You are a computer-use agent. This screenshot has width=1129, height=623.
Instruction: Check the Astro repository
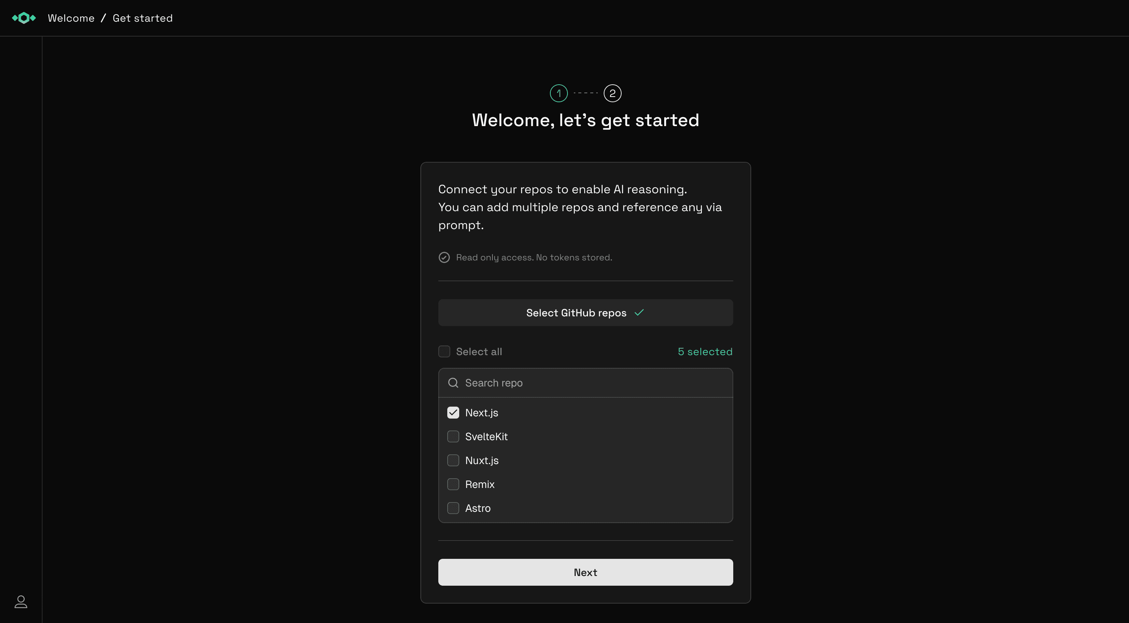[x=453, y=508]
